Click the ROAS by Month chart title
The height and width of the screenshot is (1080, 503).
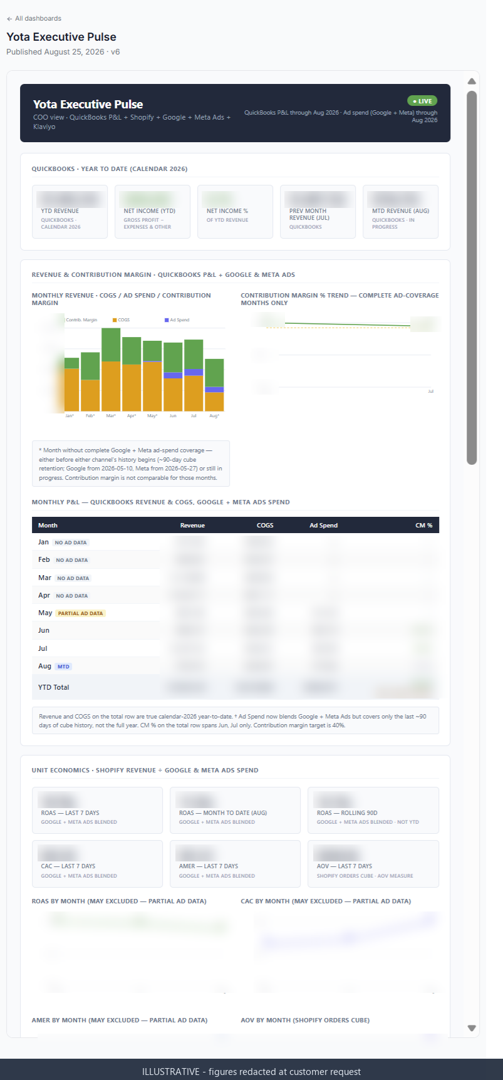119,901
